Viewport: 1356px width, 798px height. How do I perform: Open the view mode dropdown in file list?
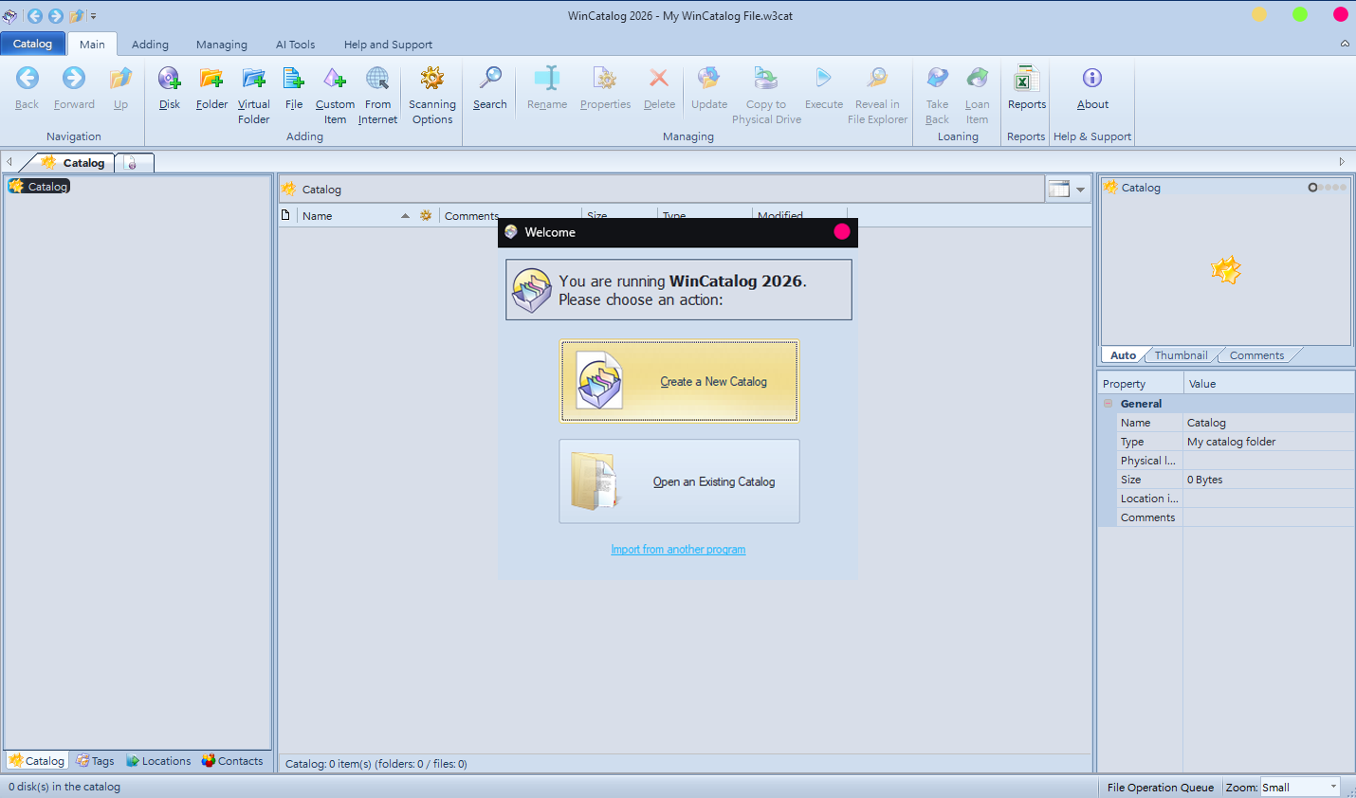[1080, 190]
